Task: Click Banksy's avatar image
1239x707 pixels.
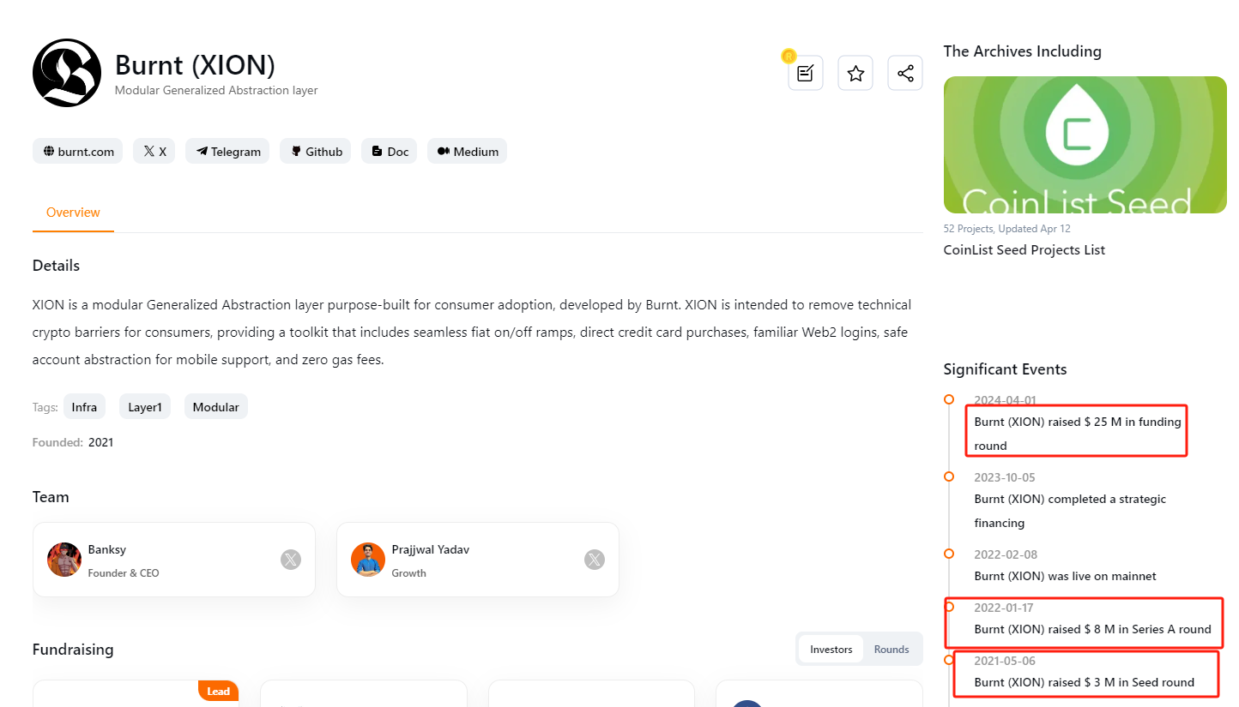Action: point(64,560)
